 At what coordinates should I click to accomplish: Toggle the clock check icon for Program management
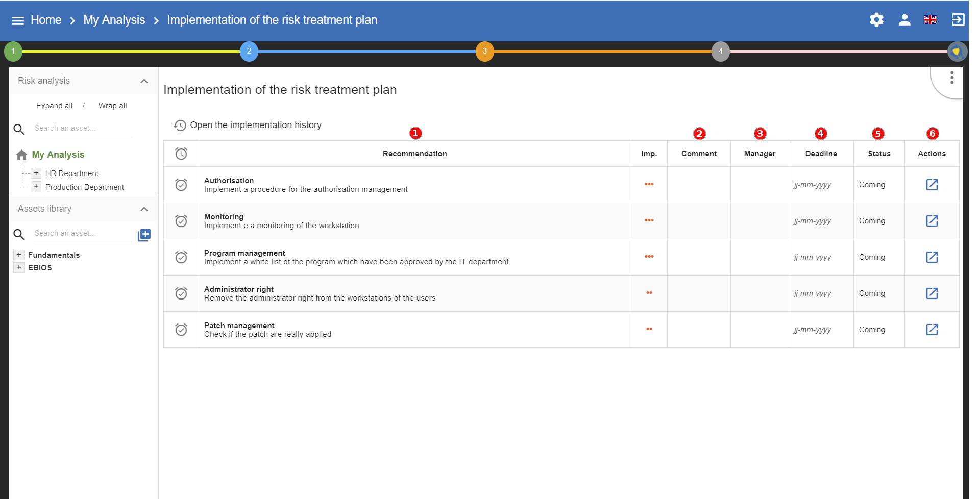[x=181, y=257]
